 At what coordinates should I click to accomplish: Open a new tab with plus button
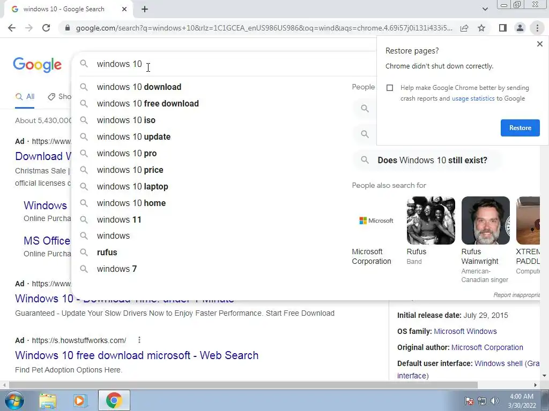click(x=145, y=10)
